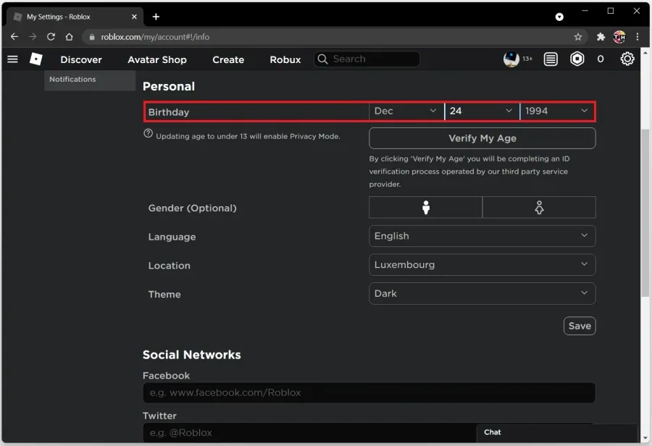Open a new browser tab
The image size is (652, 446).
click(156, 17)
